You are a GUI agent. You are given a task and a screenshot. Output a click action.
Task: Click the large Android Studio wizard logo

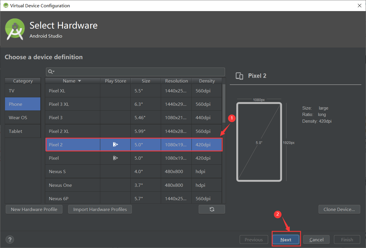pyautogui.click(x=15, y=29)
